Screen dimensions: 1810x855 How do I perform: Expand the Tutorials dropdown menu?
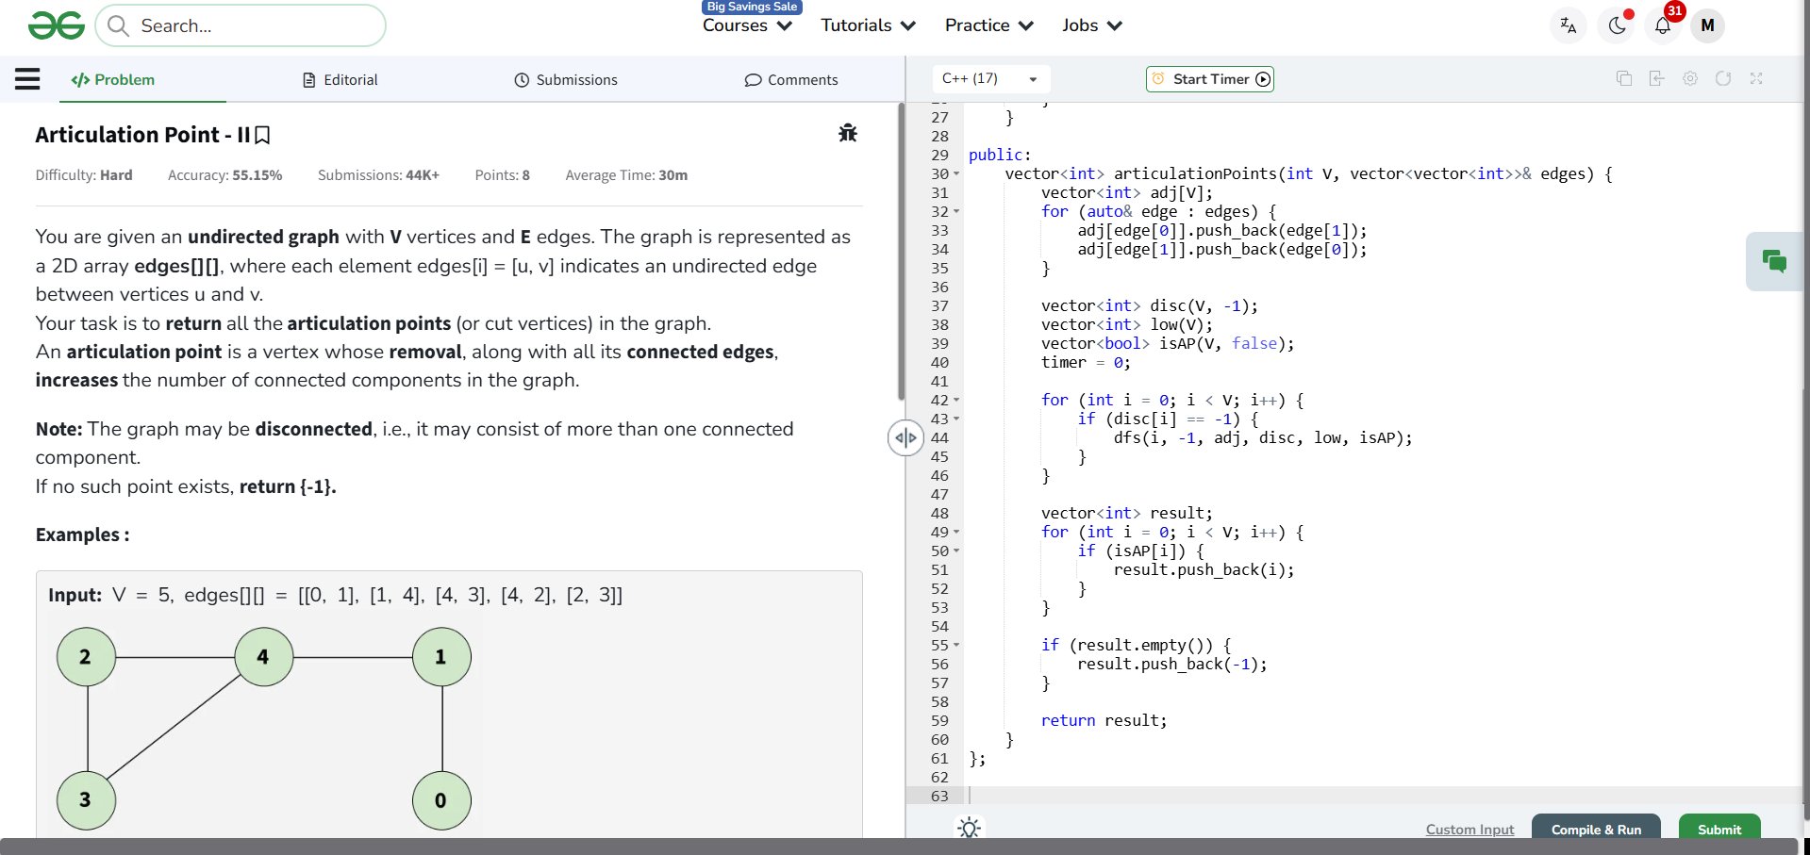868,25
